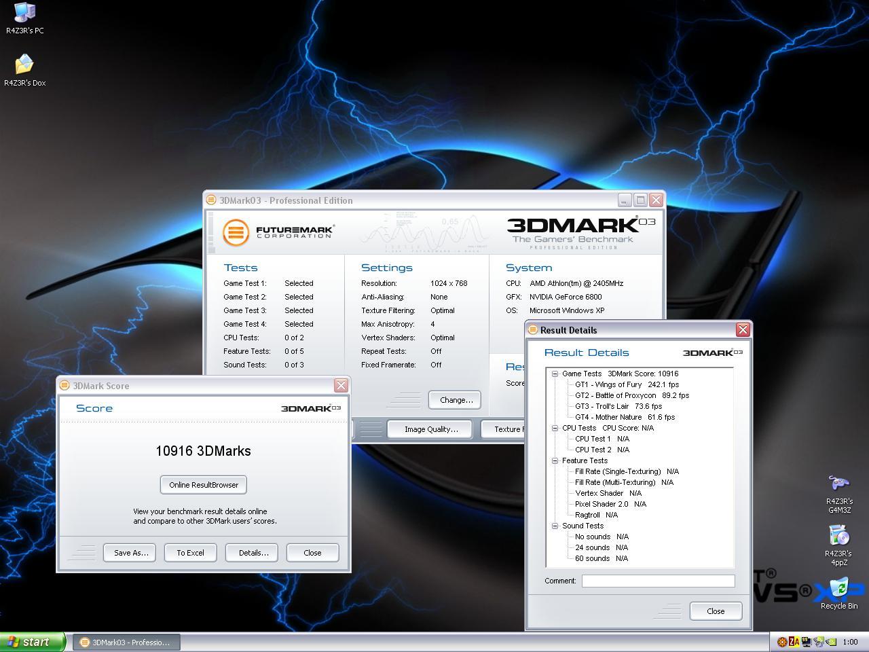Screen dimensions: 869x652
Task: Export score with To Excel button
Action: [191, 553]
